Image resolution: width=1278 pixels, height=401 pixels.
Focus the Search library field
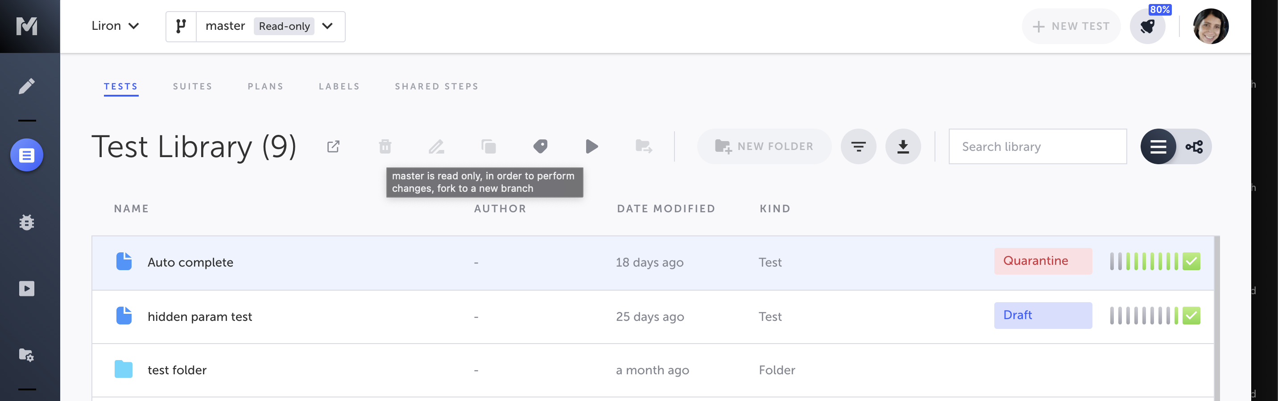(x=1038, y=146)
